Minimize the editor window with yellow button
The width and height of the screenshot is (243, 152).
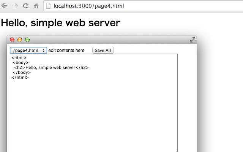pos(20,40)
